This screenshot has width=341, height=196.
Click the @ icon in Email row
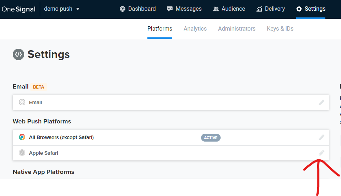(22, 102)
